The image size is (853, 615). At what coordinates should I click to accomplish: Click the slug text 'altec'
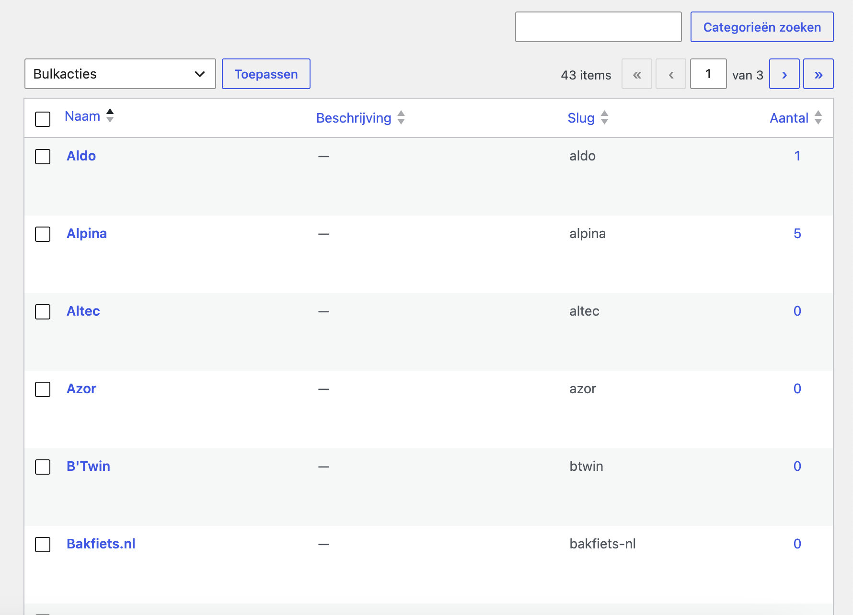click(584, 311)
